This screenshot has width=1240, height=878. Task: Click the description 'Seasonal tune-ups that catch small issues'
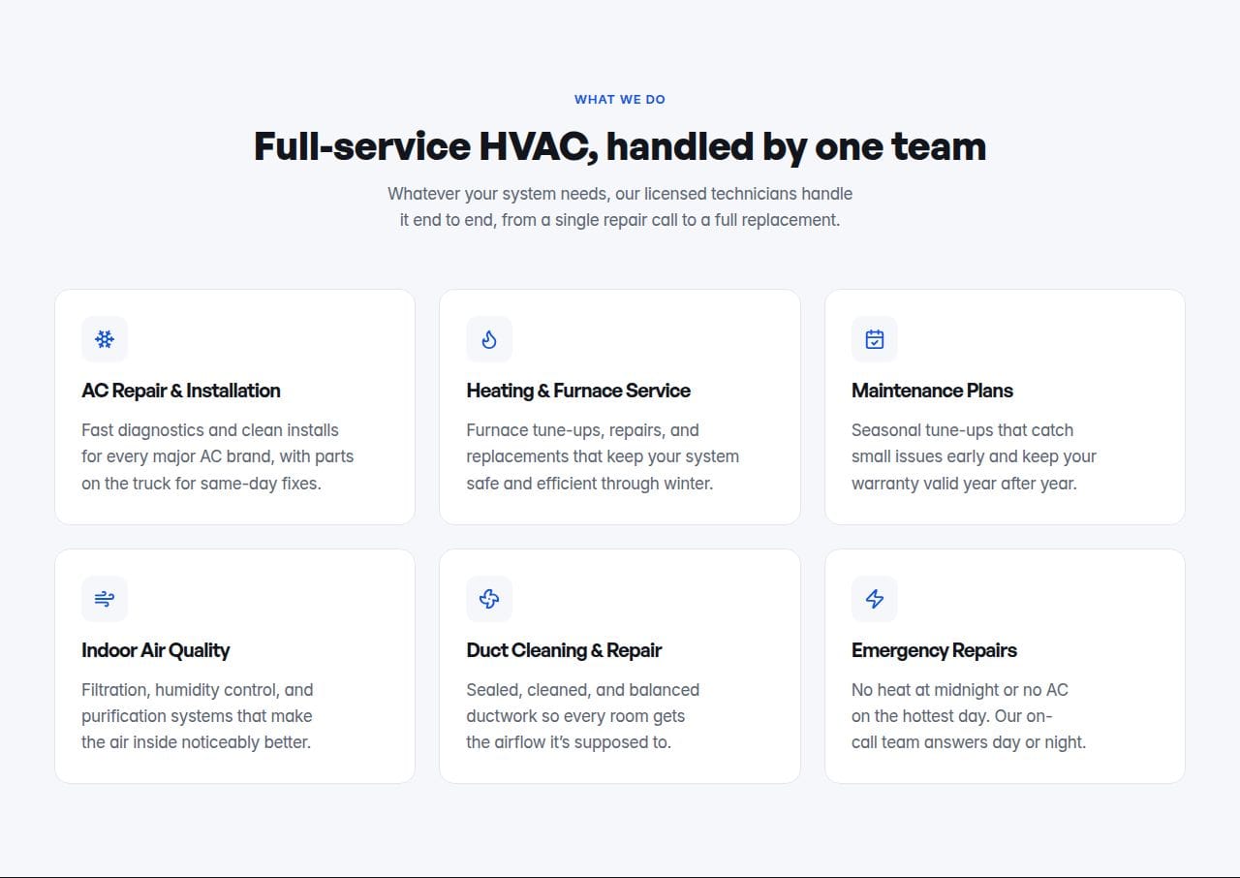tap(974, 456)
